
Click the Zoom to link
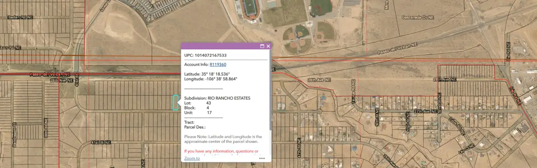pyautogui.click(x=192, y=158)
